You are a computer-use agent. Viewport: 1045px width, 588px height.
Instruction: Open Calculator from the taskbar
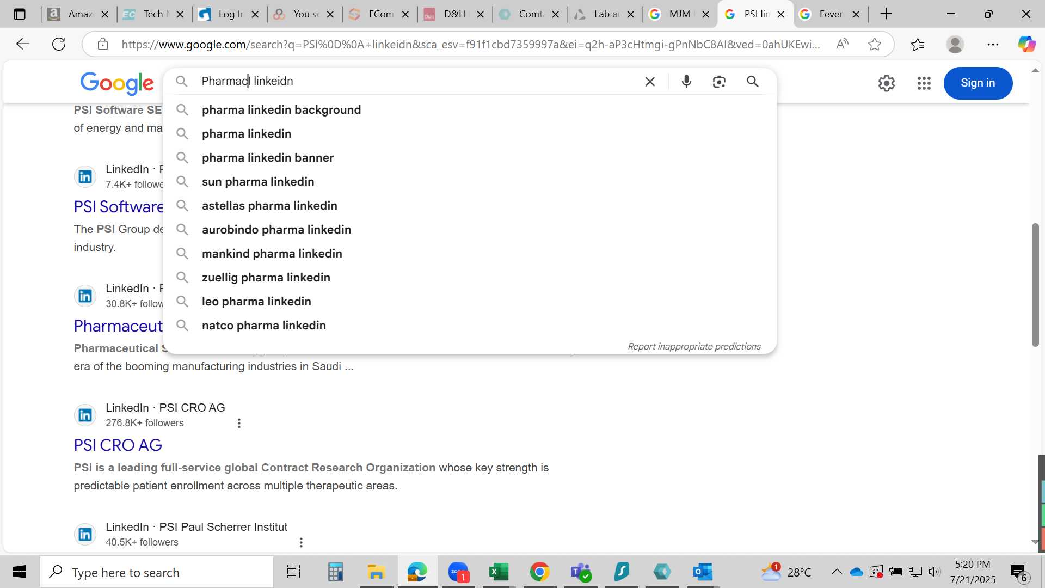(x=335, y=572)
